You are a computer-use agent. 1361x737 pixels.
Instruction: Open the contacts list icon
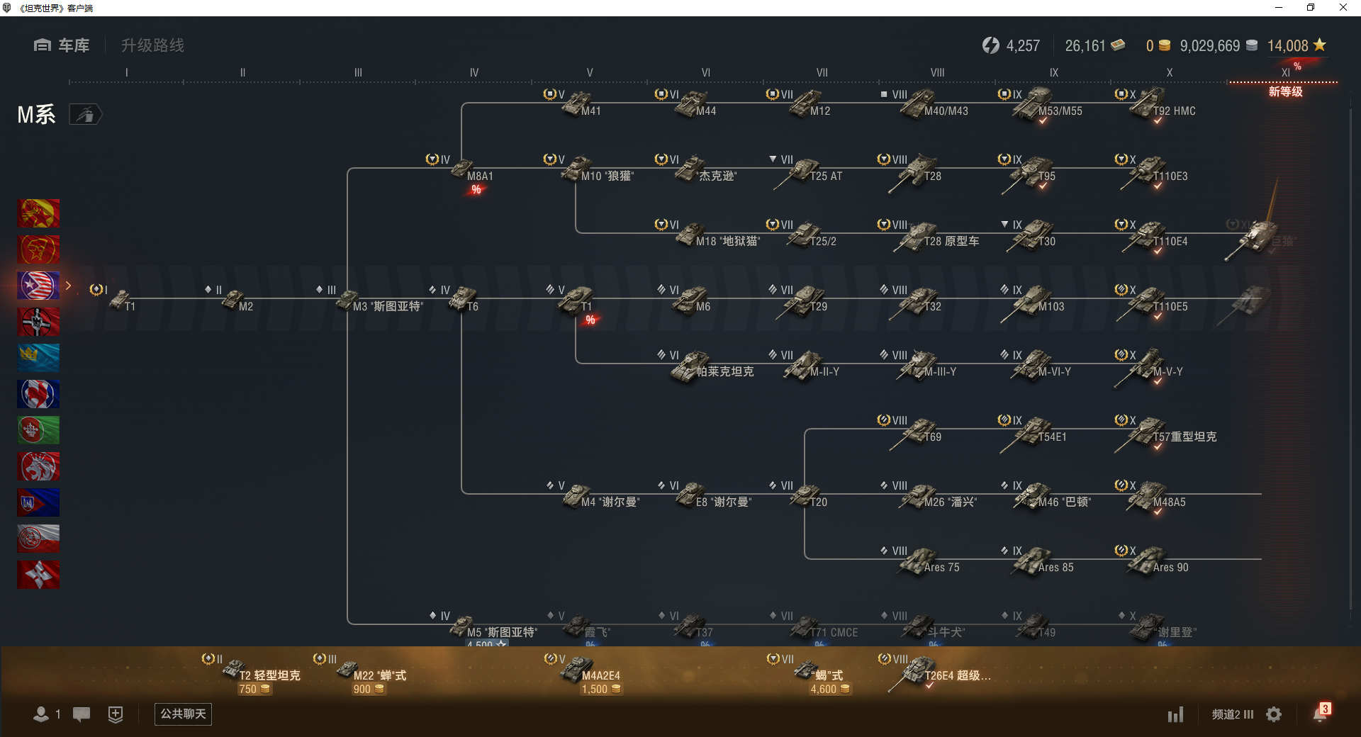pos(41,714)
